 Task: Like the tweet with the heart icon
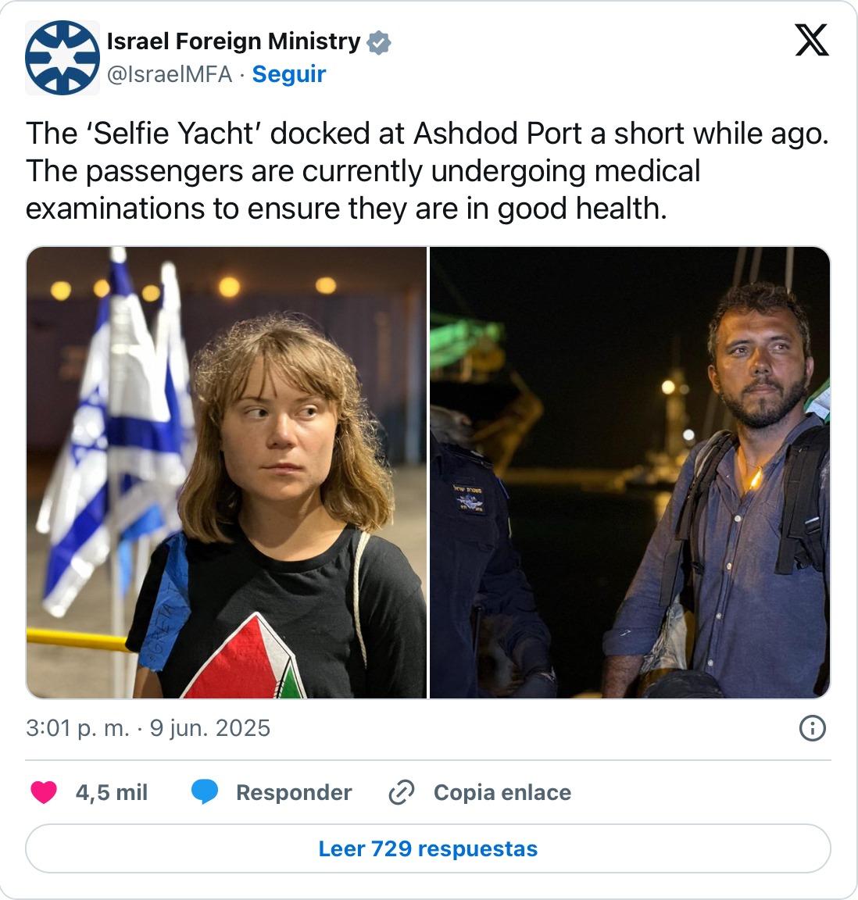[44, 792]
